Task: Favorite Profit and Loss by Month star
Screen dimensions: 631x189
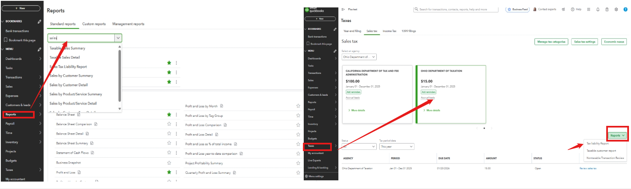Action: (298, 106)
